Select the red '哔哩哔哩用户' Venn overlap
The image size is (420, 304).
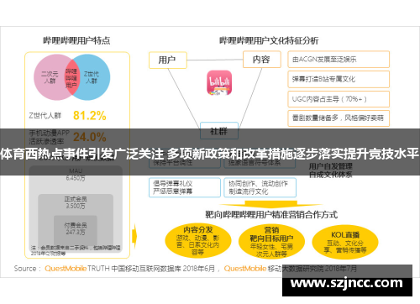pyautogui.click(x=71, y=78)
